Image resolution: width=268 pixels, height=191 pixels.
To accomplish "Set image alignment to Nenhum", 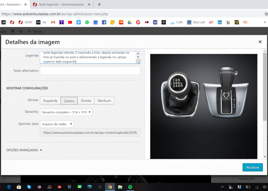I will click(104, 101).
